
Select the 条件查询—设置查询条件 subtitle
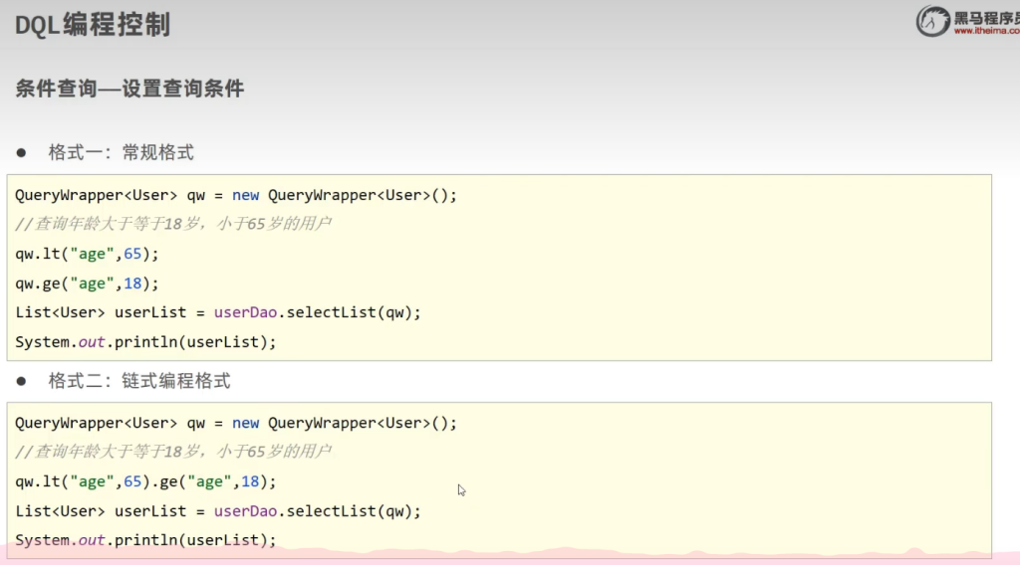click(129, 89)
